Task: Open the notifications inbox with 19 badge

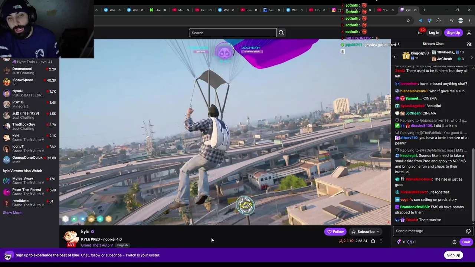Action: coord(420,33)
